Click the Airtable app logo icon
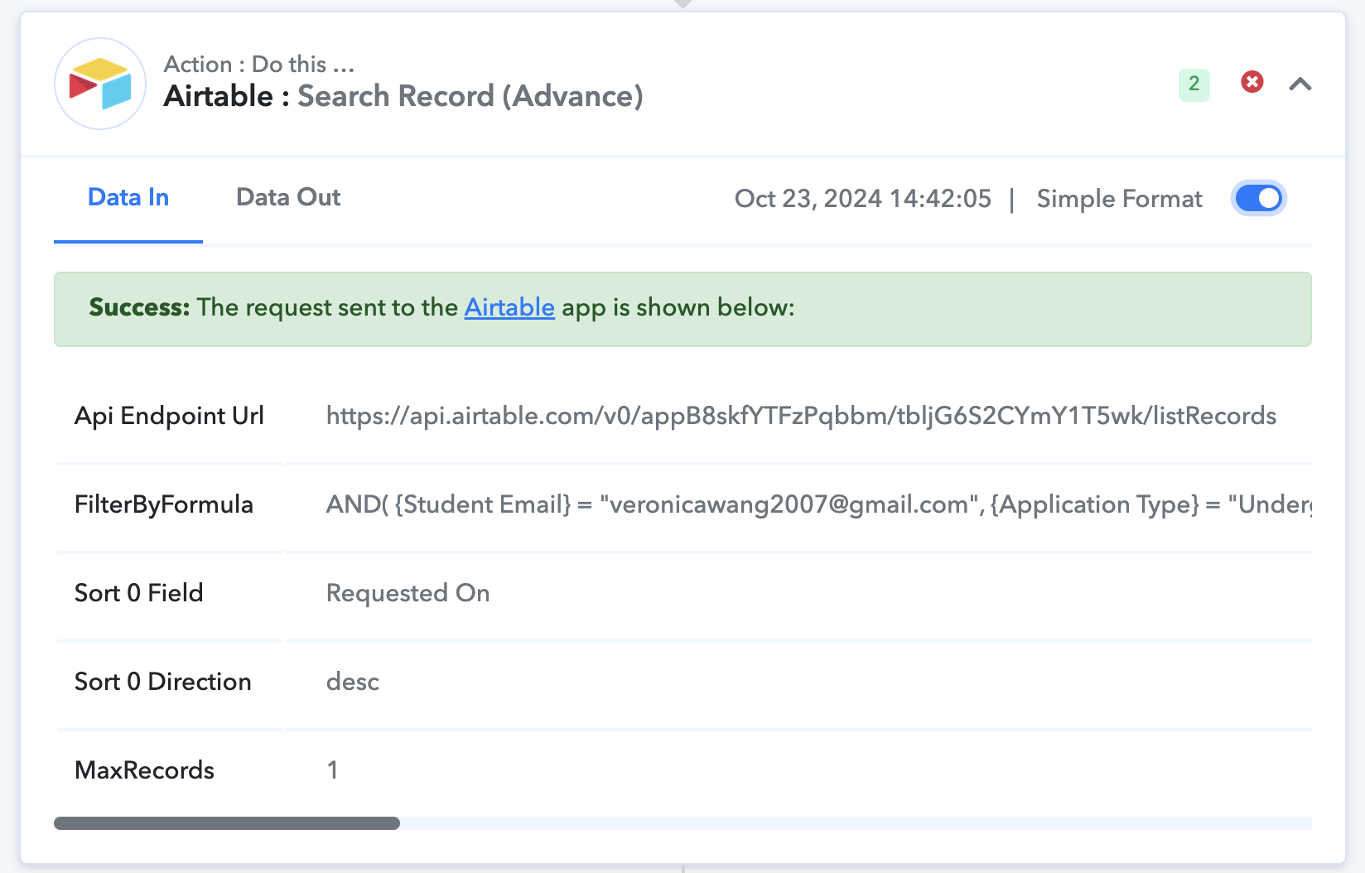The width and height of the screenshot is (1365, 873). click(100, 84)
